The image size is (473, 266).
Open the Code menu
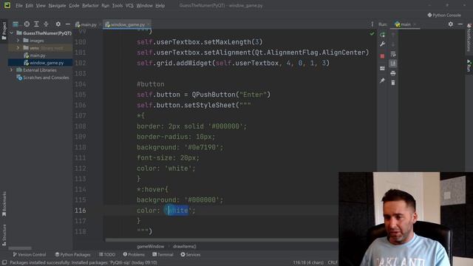point(74,5)
